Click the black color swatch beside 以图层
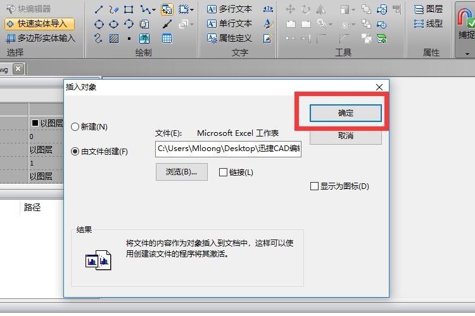The width and height of the screenshot is (475, 316). [x=35, y=123]
